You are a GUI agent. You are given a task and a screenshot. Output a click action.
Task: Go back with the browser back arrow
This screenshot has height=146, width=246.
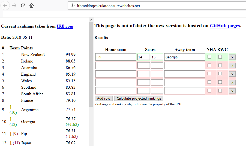[5, 6]
